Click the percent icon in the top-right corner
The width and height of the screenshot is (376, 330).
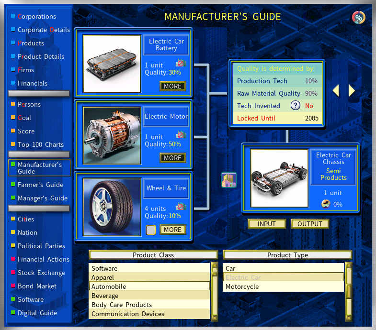tap(358, 18)
